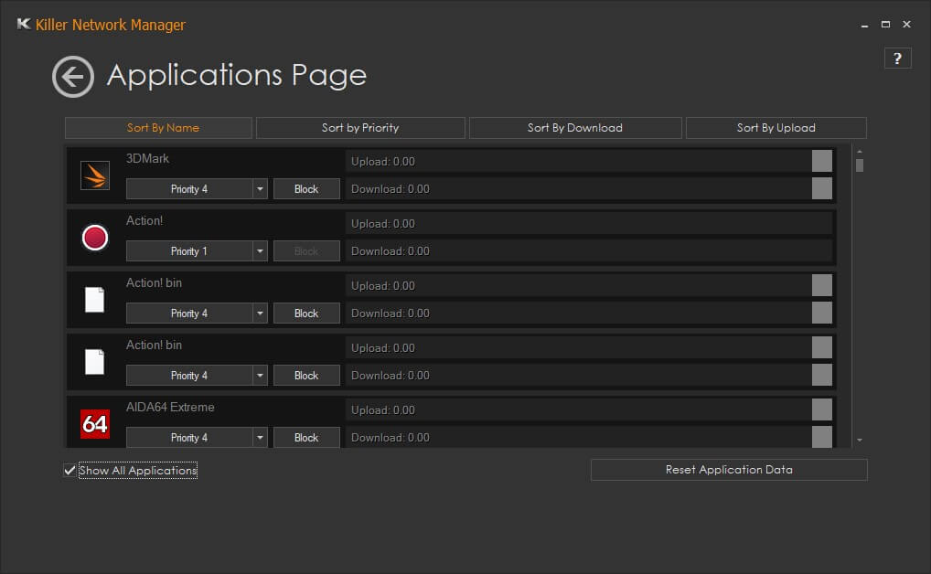Open the AIDA64 Extreme priority dropdown
The height and width of the screenshot is (574, 931).
click(260, 438)
